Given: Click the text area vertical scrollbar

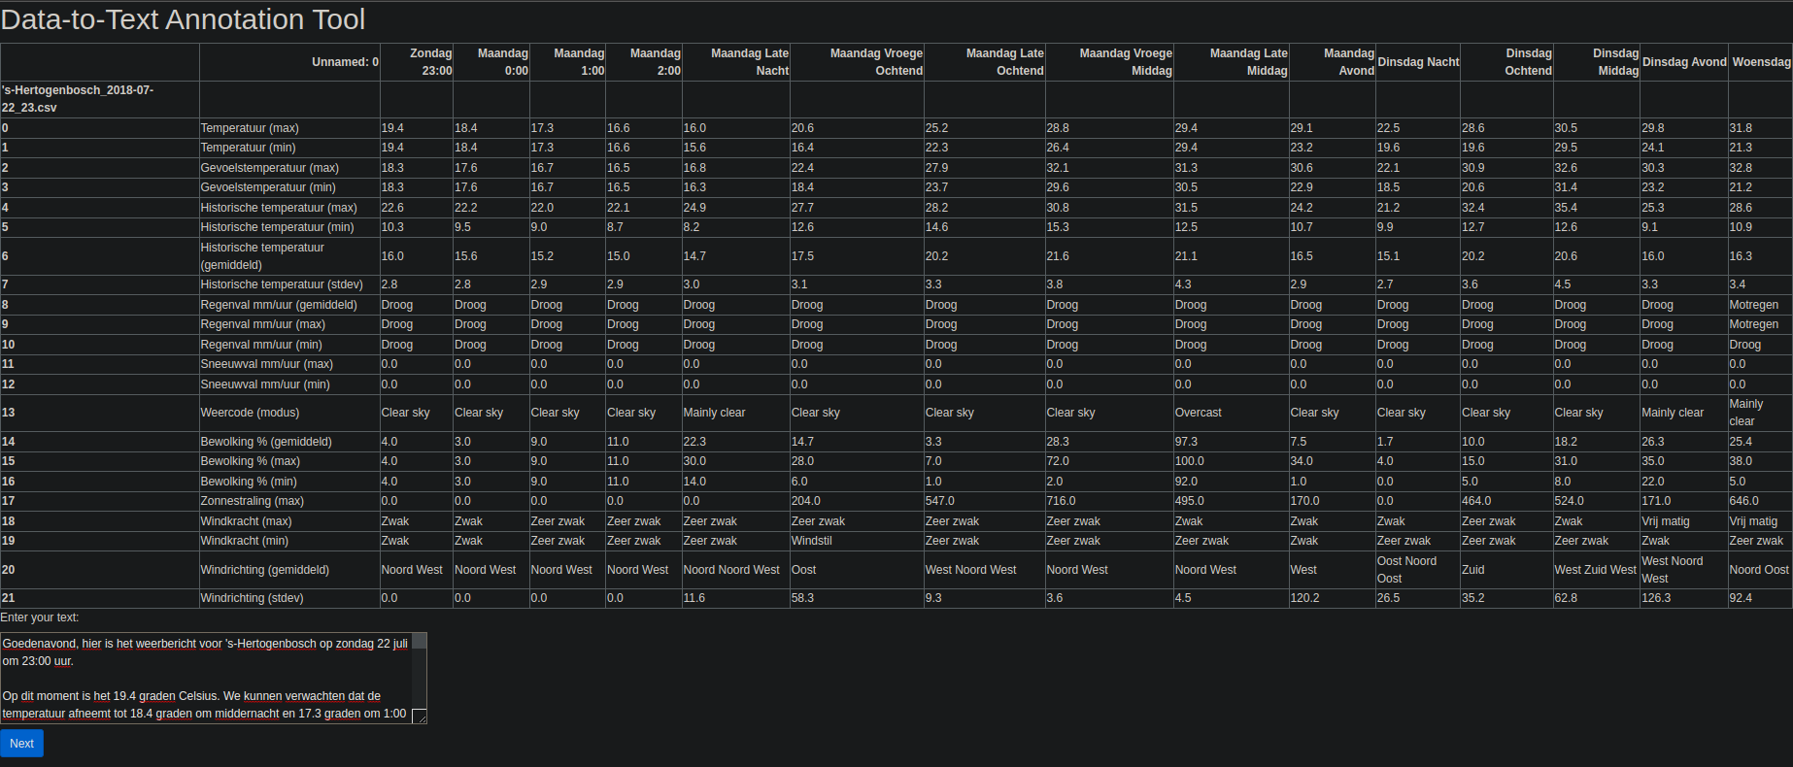Looking at the screenshot, I should (420, 671).
